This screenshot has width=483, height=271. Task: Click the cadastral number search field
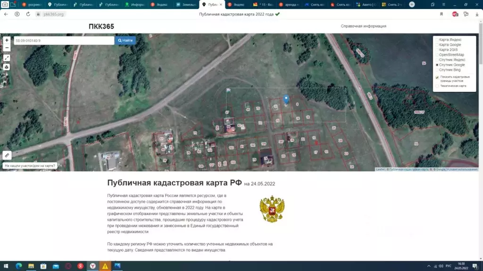64,41
